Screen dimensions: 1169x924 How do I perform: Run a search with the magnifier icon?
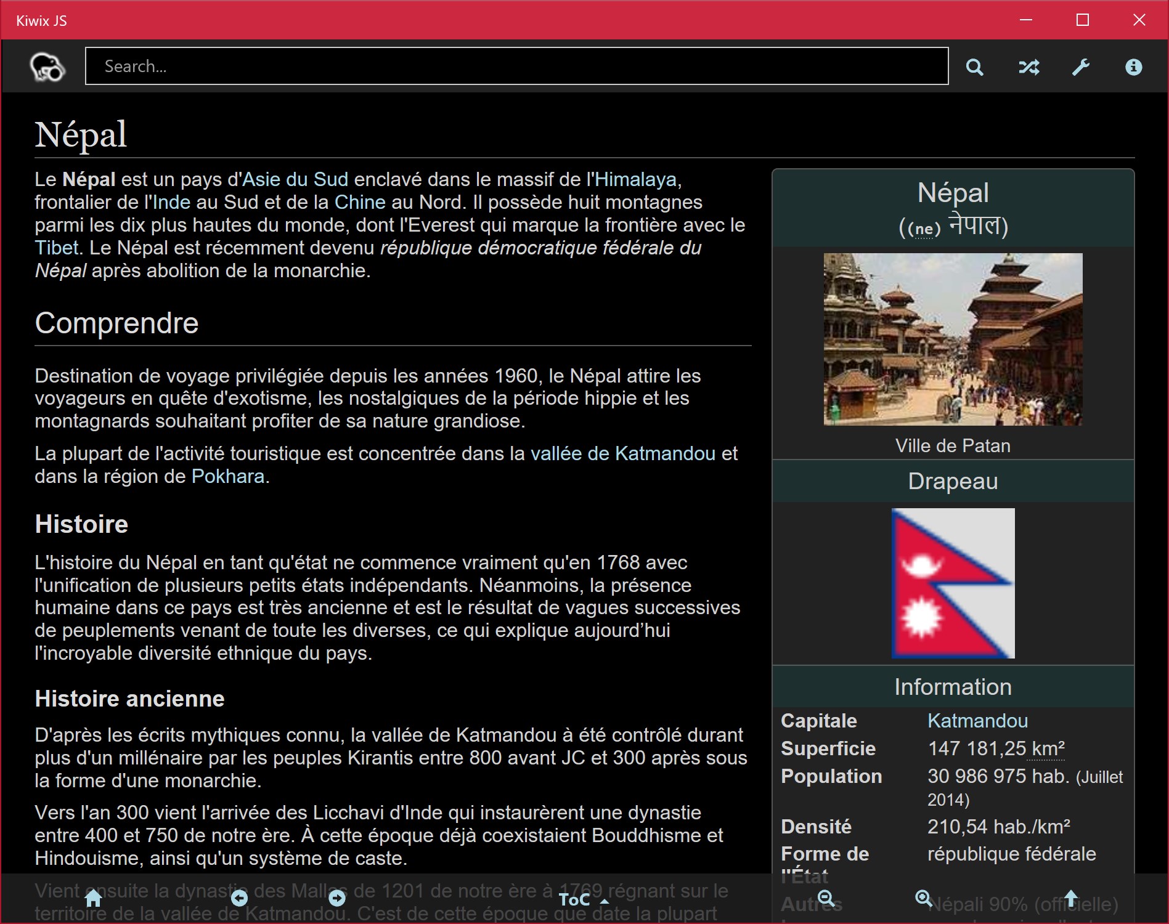(975, 67)
